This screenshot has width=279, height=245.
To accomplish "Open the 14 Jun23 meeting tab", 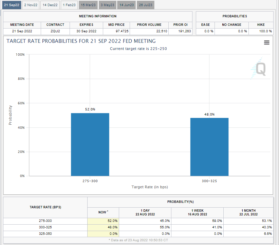I will point(126,5).
